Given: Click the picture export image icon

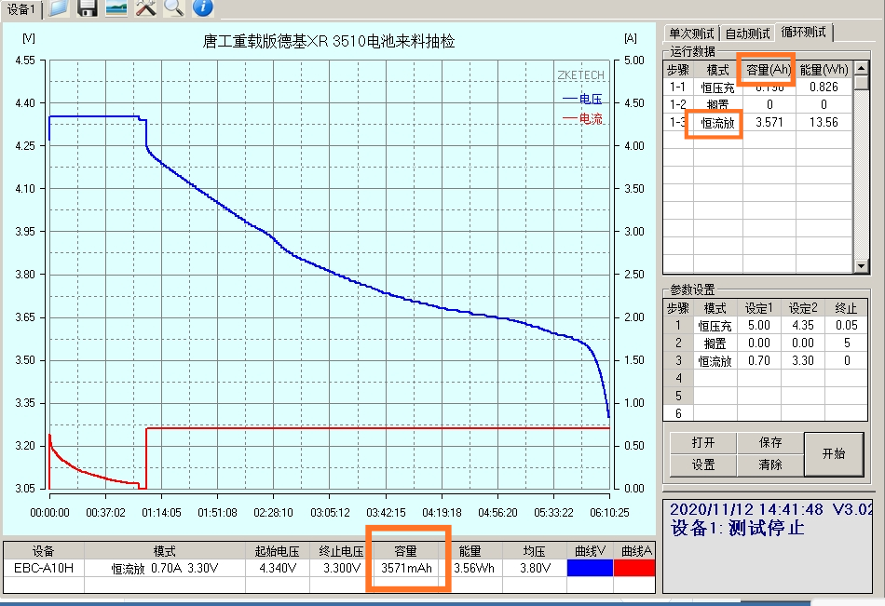Looking at the screenshot, I should pyautogui.click(x=116, y=7).
